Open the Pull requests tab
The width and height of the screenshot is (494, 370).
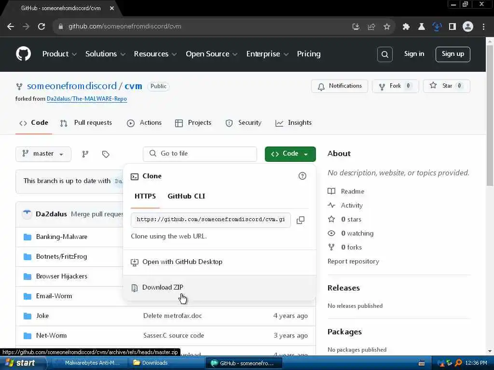click(86, 123)
